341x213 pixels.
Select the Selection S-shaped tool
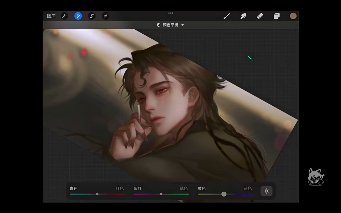point(92,16)
